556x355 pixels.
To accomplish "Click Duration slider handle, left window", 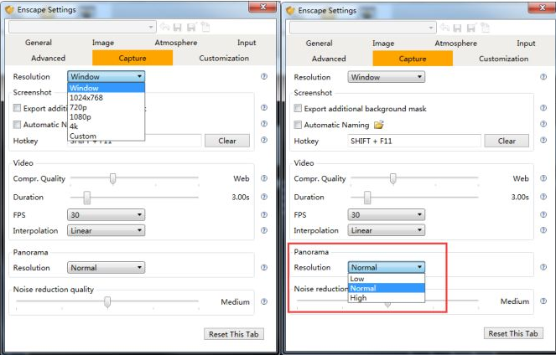I will tap(87, 198).
